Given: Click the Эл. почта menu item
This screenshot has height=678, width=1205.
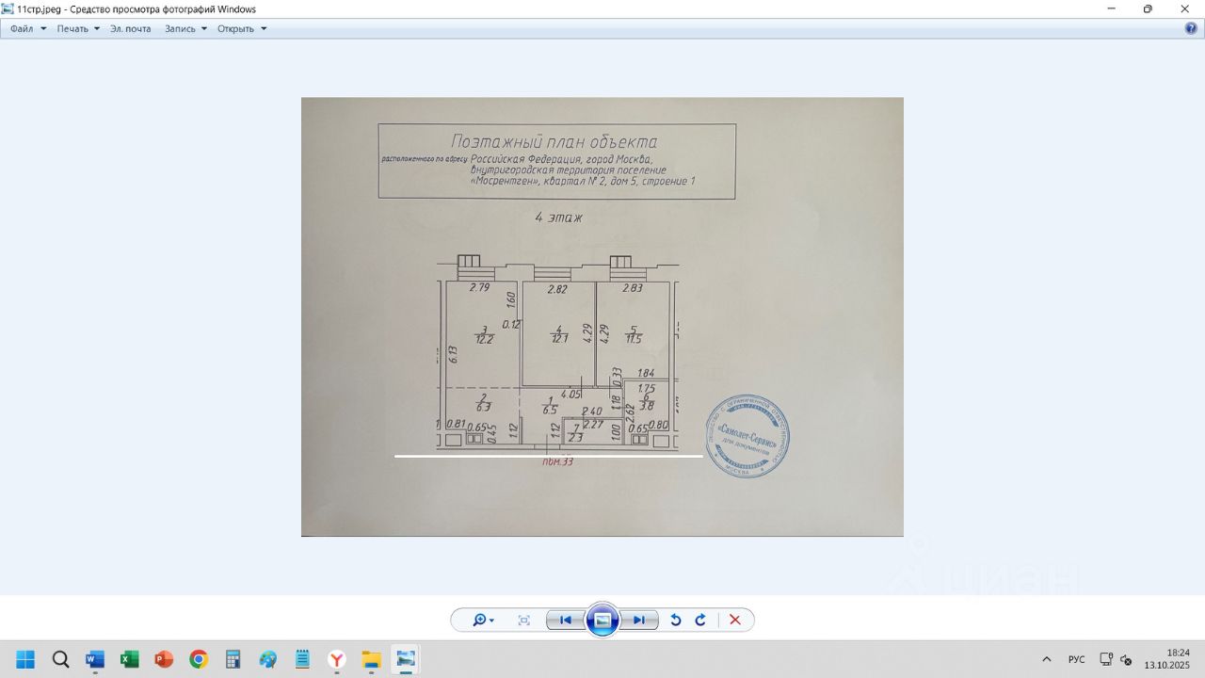Looking at the screenshot, I should coord(130,28).
